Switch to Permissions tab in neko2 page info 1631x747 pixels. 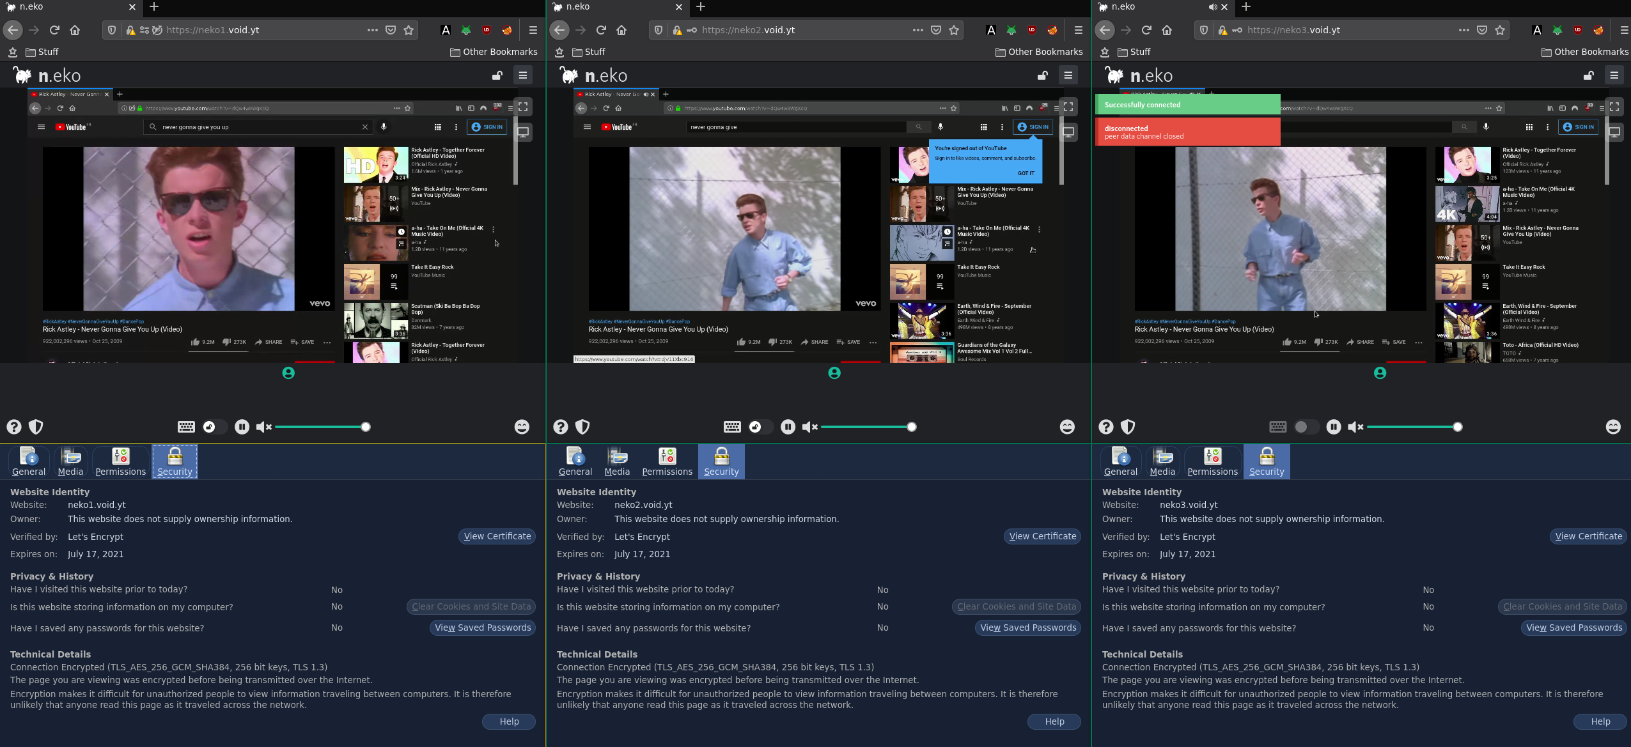coord(667,461)
